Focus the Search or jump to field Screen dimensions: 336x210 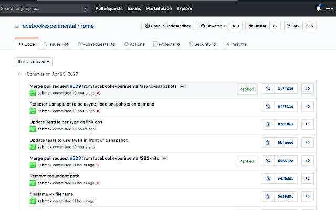(45, 9)
